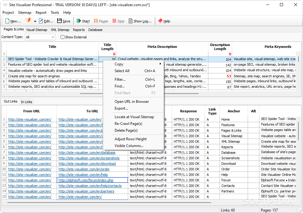The image size is (303, 213).
Task: Open the elphsoft.com/forum/index.php link
Action: [86, 180]
